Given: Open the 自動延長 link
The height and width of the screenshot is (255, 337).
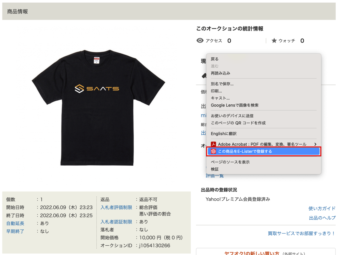Looking at the screenshot, I should pos(15,224).
